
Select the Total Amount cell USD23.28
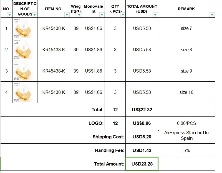[x=142, y=164]
